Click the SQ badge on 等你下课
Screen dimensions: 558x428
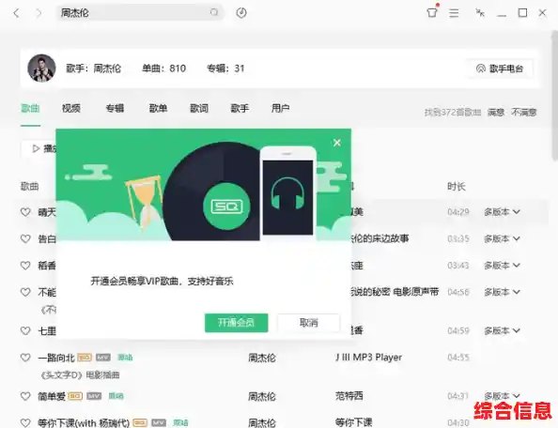pos(140,422)
